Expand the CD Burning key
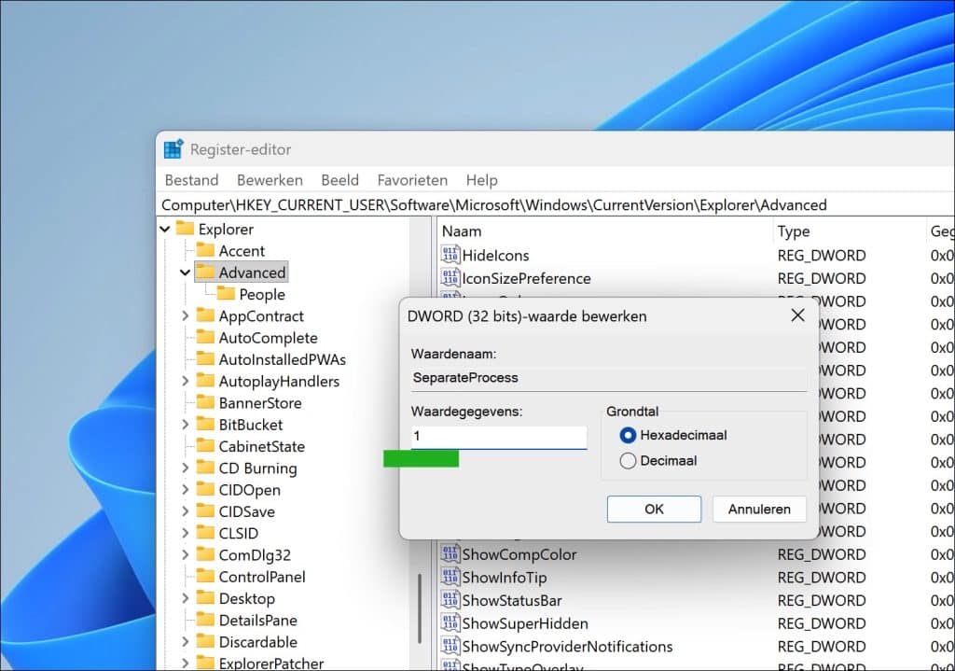Image resolution: width=955 pixels, height=671 pixels. pos(186,468)
